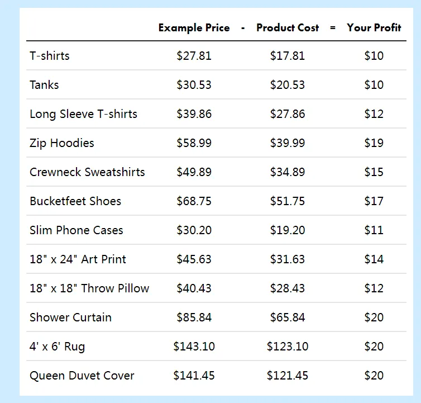Image resolution: width=421 pixels, height=403 pixels.
Task: Select the 4' x 6' Rug label
Action: (57, 347)
